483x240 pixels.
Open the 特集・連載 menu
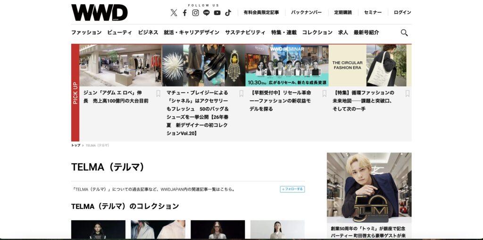tap(283, 32)
